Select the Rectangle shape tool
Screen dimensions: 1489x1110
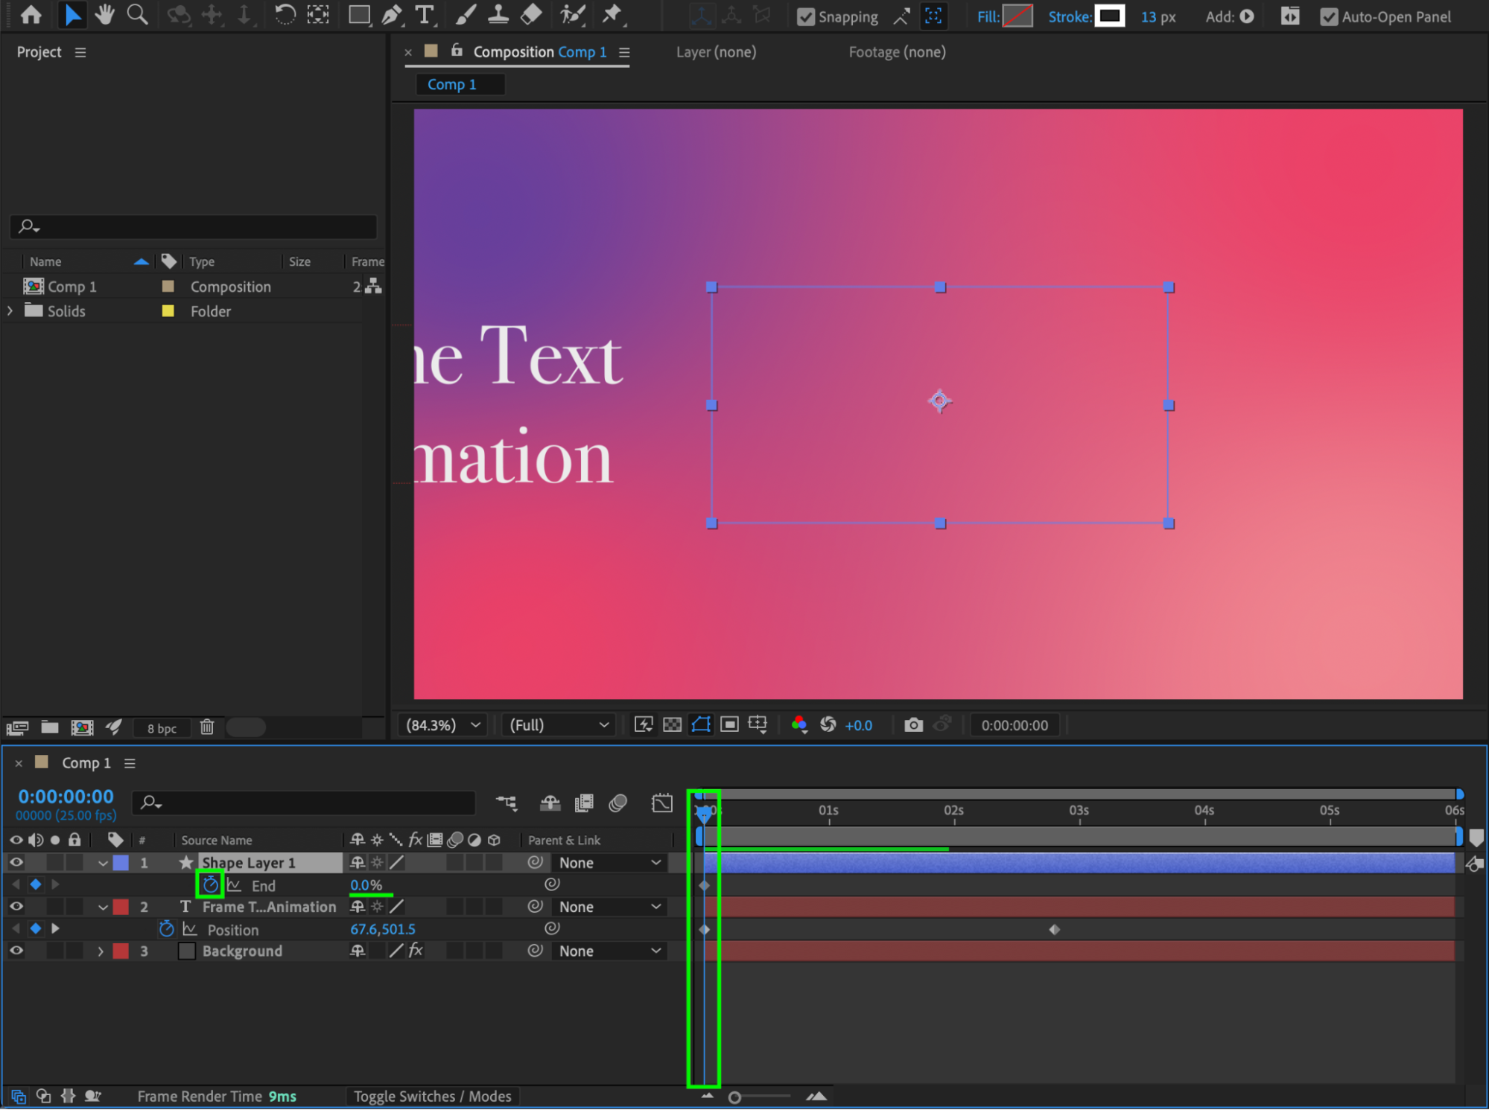(359, 15)
